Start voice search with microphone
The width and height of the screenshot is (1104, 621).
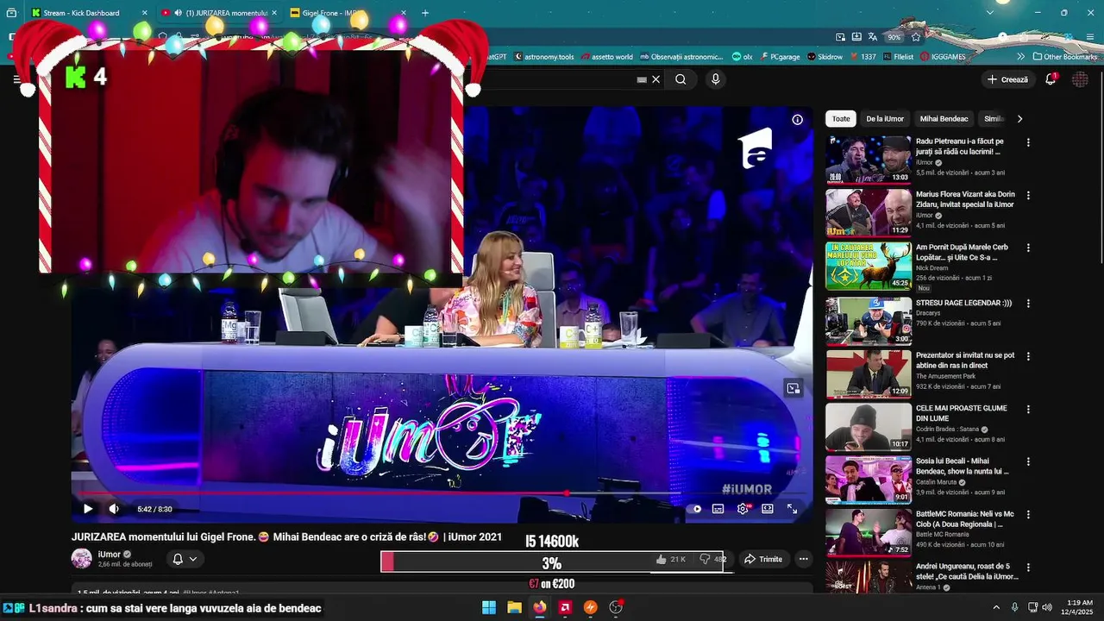coord(715,79)
